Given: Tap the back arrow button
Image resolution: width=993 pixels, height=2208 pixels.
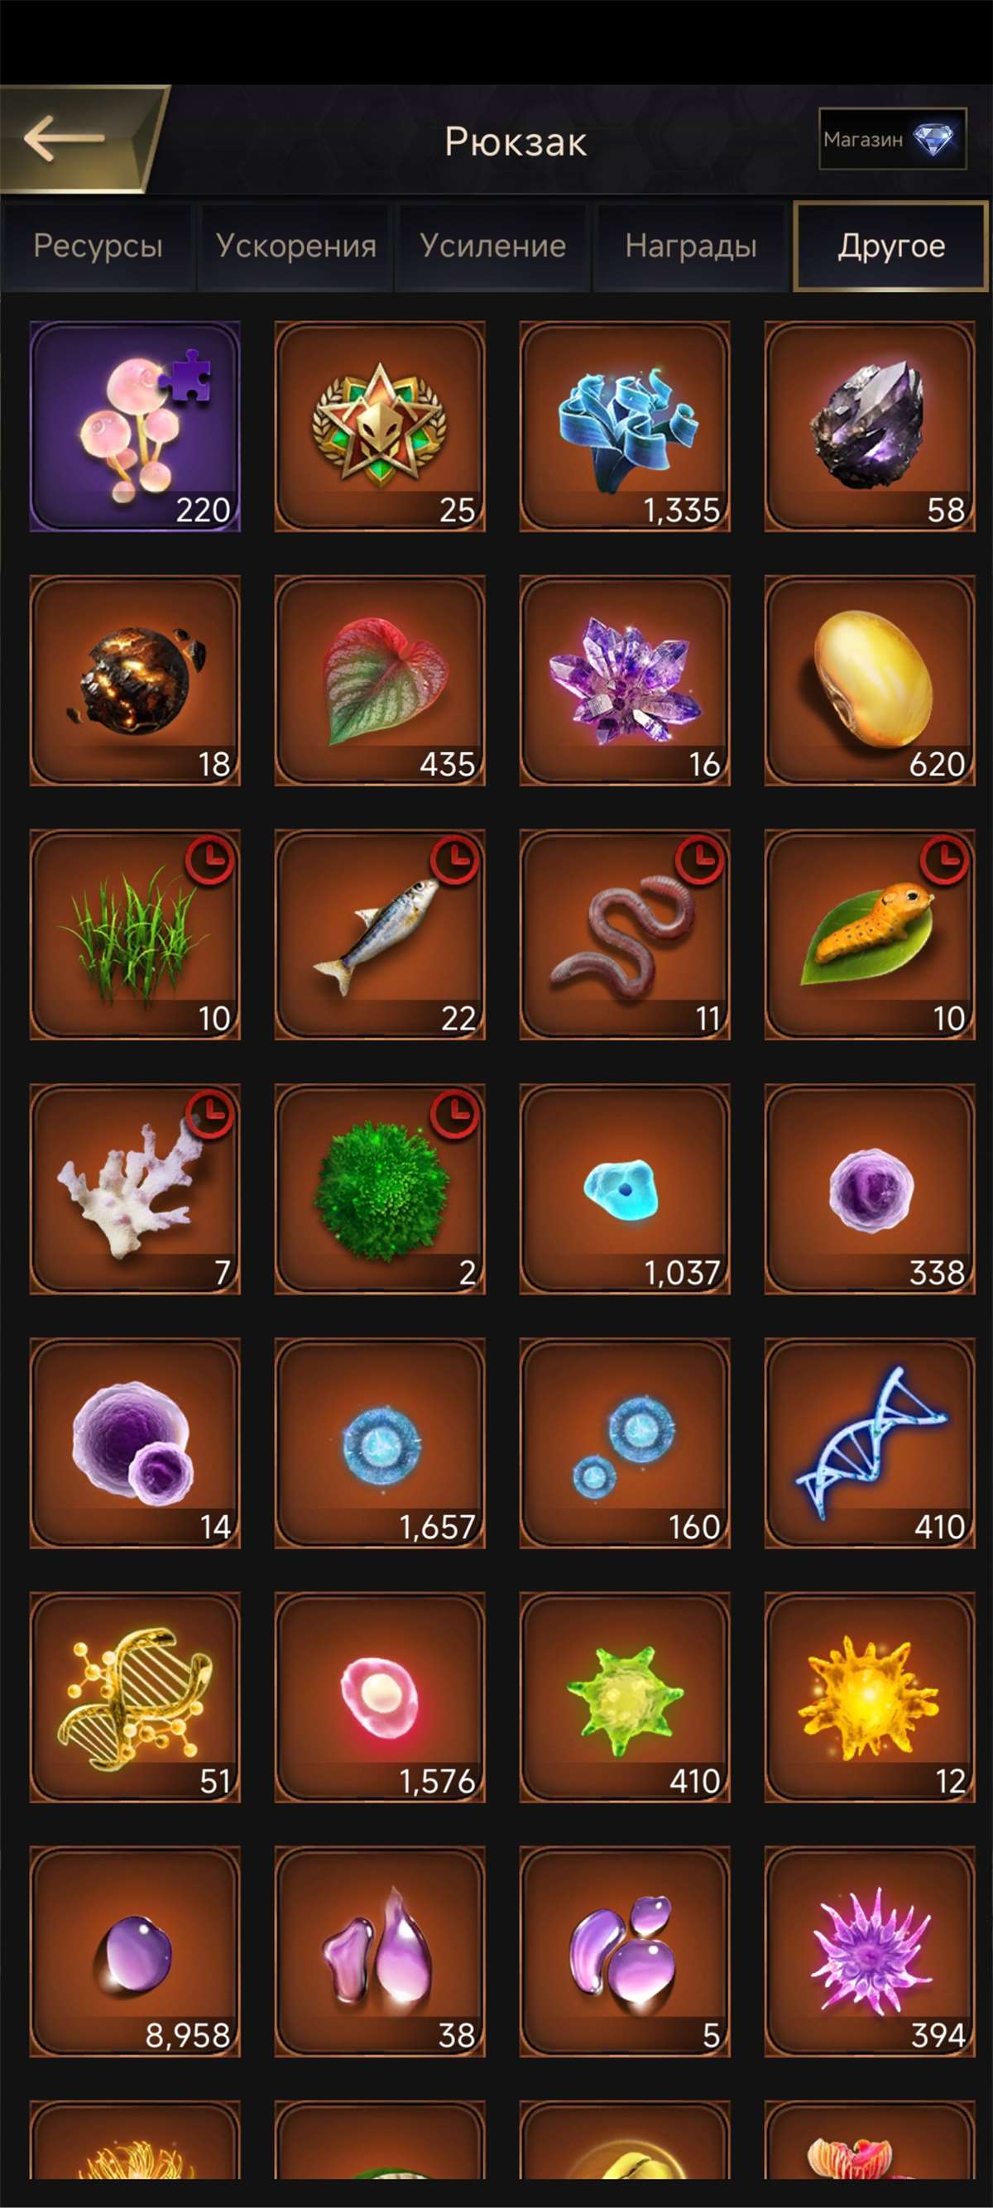Looking at the screenshot, I should [x=75, y=138].
